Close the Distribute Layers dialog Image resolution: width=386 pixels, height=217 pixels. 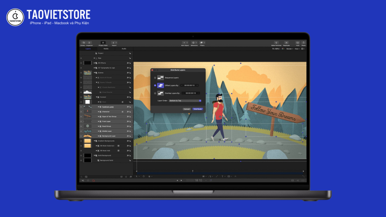152,70
